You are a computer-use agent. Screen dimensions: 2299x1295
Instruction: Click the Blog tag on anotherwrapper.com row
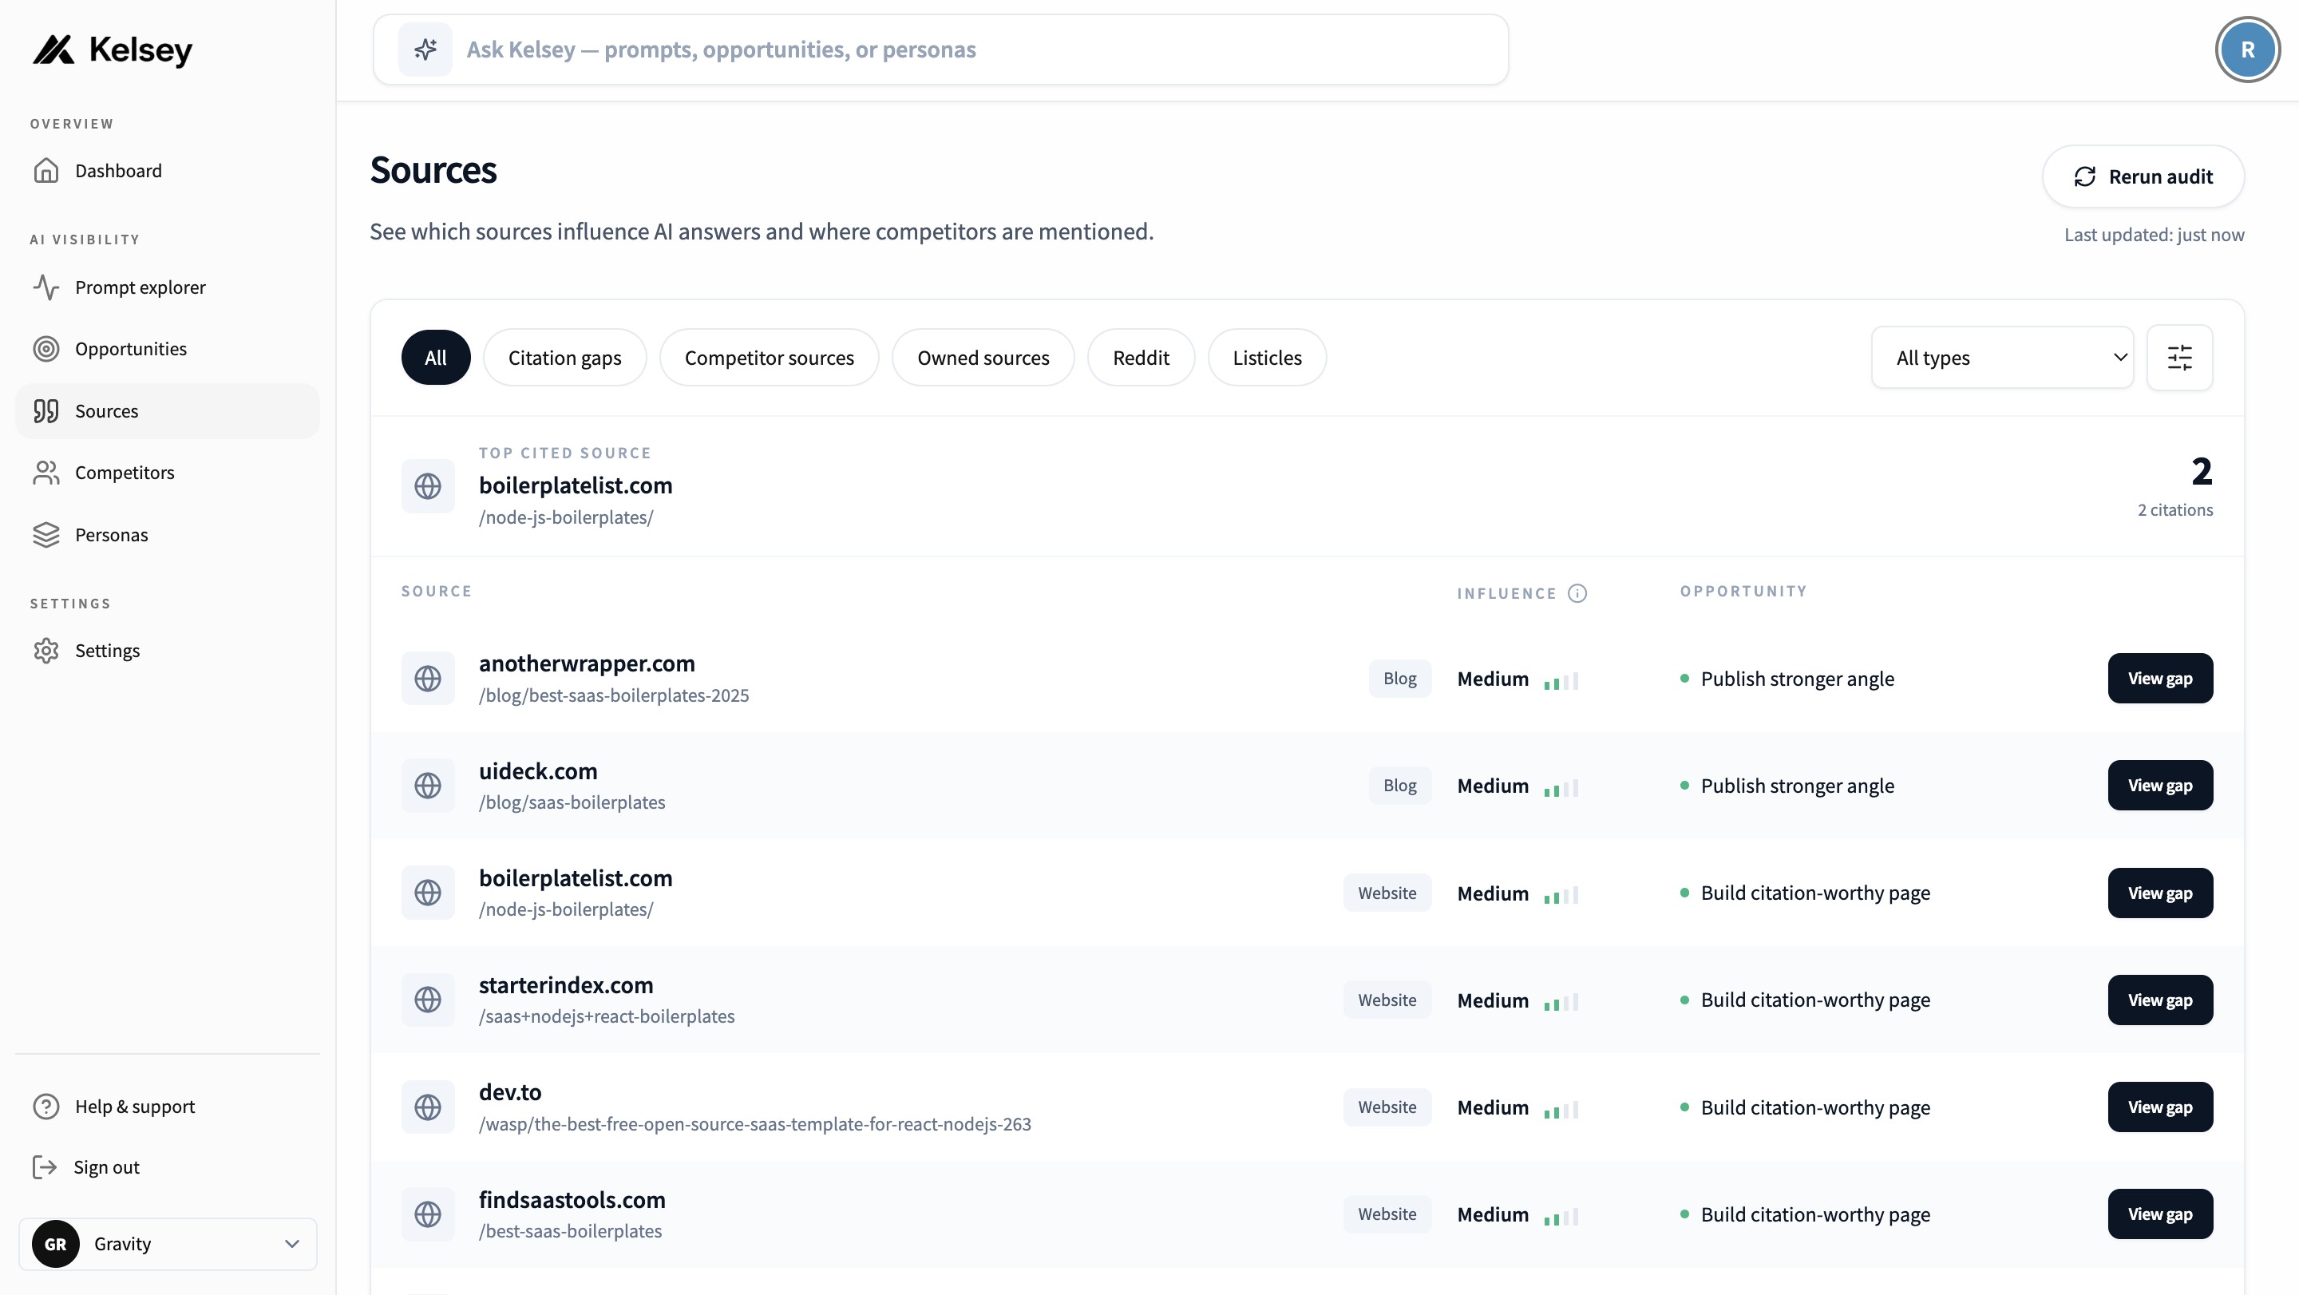[x=1399, y=679]
